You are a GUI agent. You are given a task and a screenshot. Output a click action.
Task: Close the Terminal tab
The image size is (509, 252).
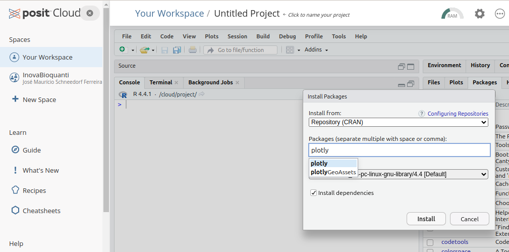(176, 83)
